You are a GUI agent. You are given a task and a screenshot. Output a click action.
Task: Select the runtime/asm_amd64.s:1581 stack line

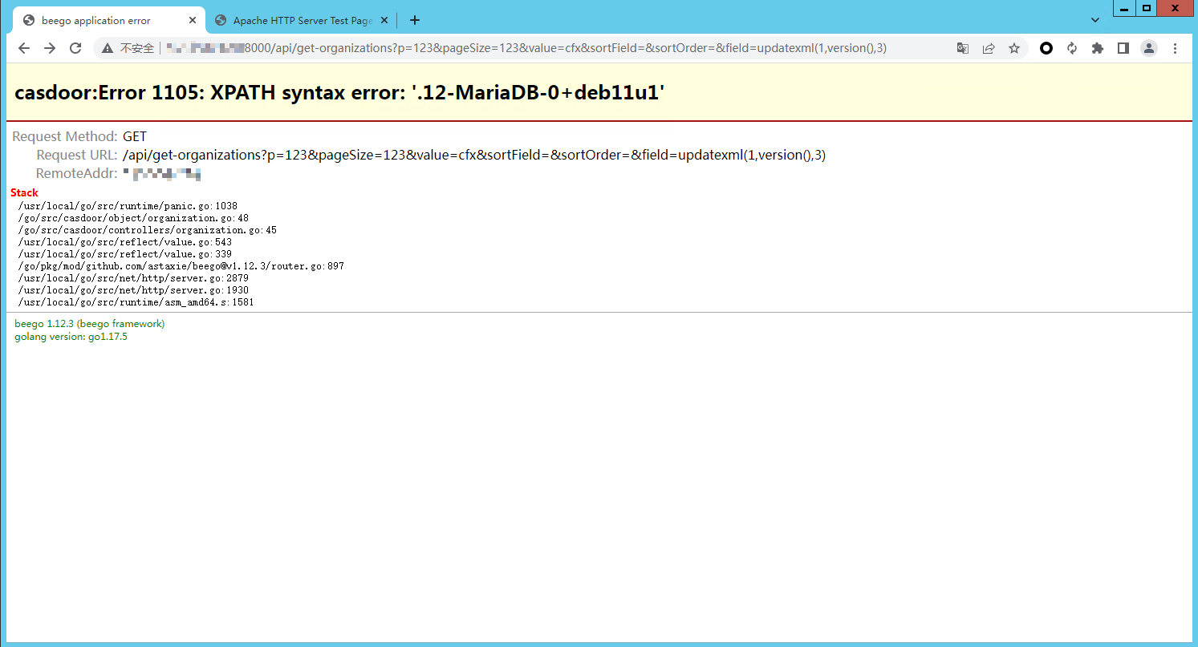coord(136,302)
